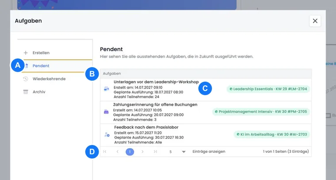
Task: Open task Feedback nach dem Praxislabor
Action: click(146, 127)
